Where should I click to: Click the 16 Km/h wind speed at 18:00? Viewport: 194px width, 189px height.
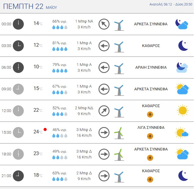[84, 157]
